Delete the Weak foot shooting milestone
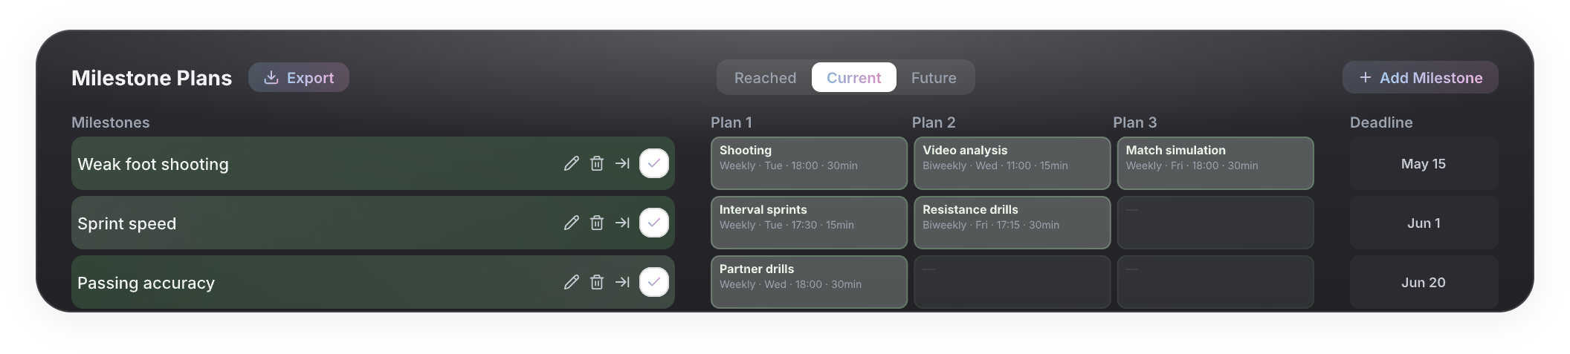The height and width of the screenshot is (354, 1570). (x=597, y=163)
